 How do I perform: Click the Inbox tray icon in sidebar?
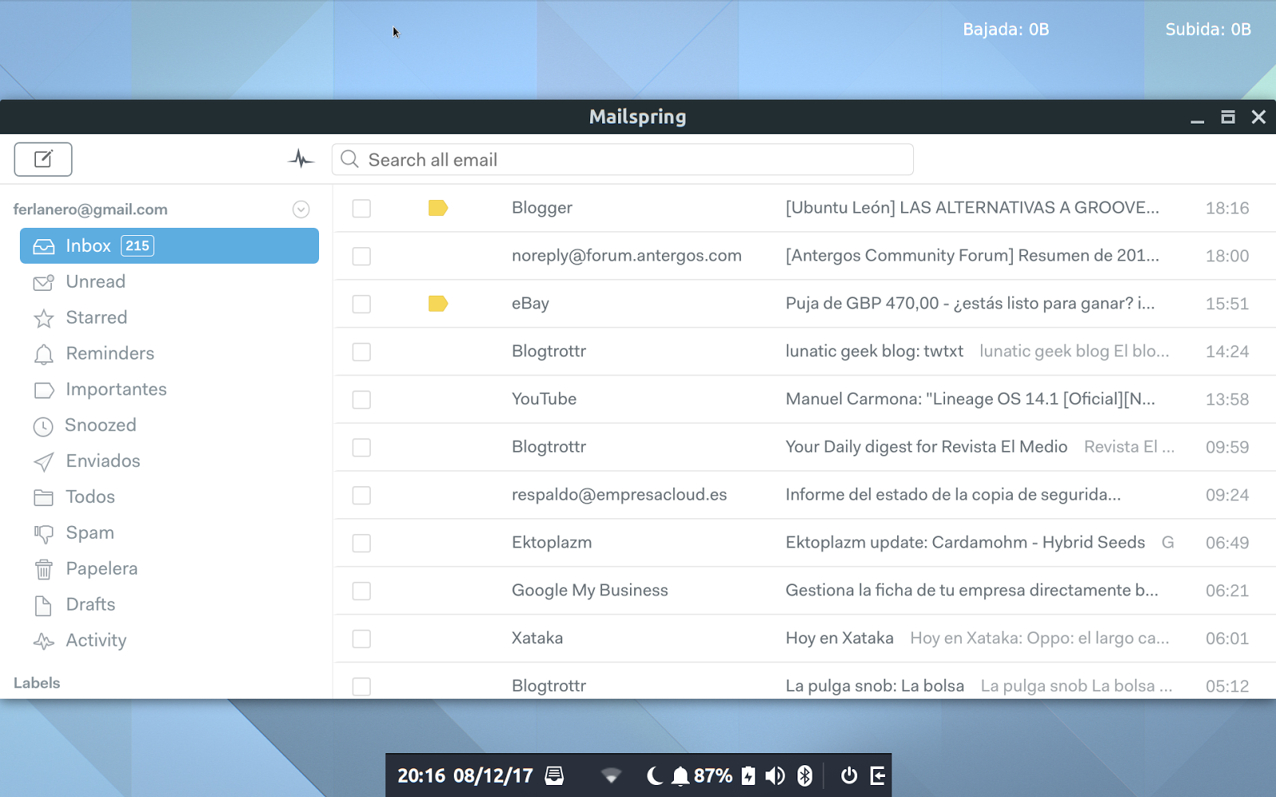tap(44, 246)
